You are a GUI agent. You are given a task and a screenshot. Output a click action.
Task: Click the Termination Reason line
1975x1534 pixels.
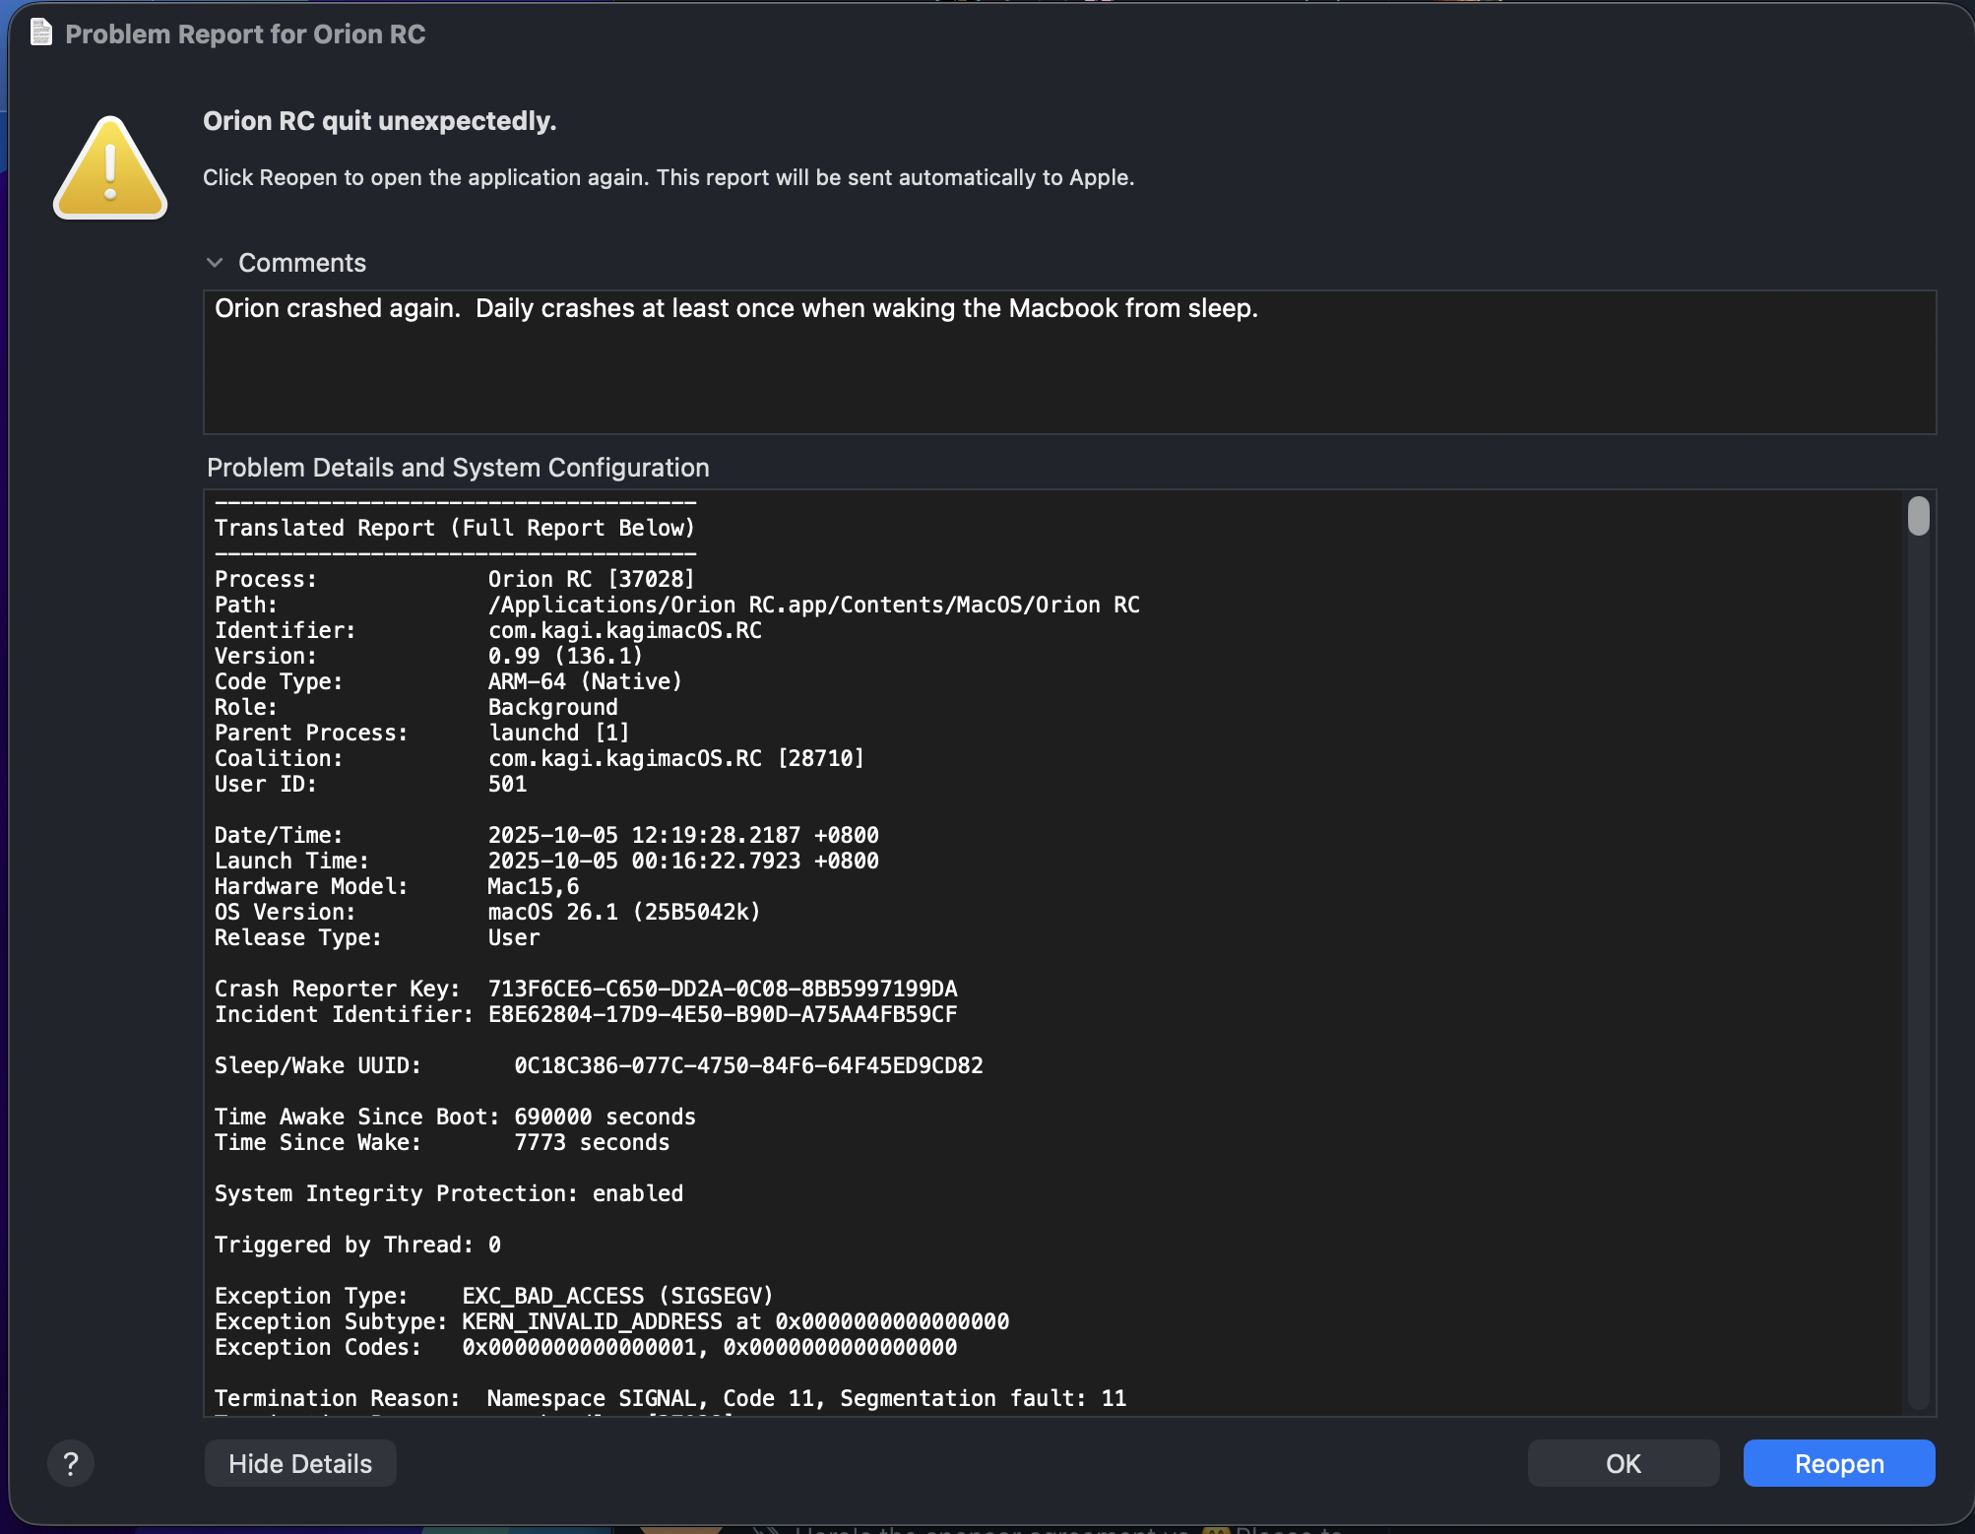(x=669, y=1399)
